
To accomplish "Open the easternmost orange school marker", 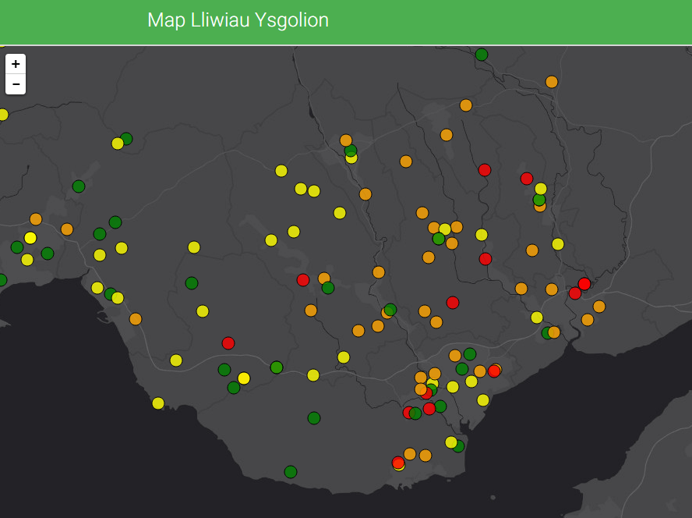I will pos(599,307).
